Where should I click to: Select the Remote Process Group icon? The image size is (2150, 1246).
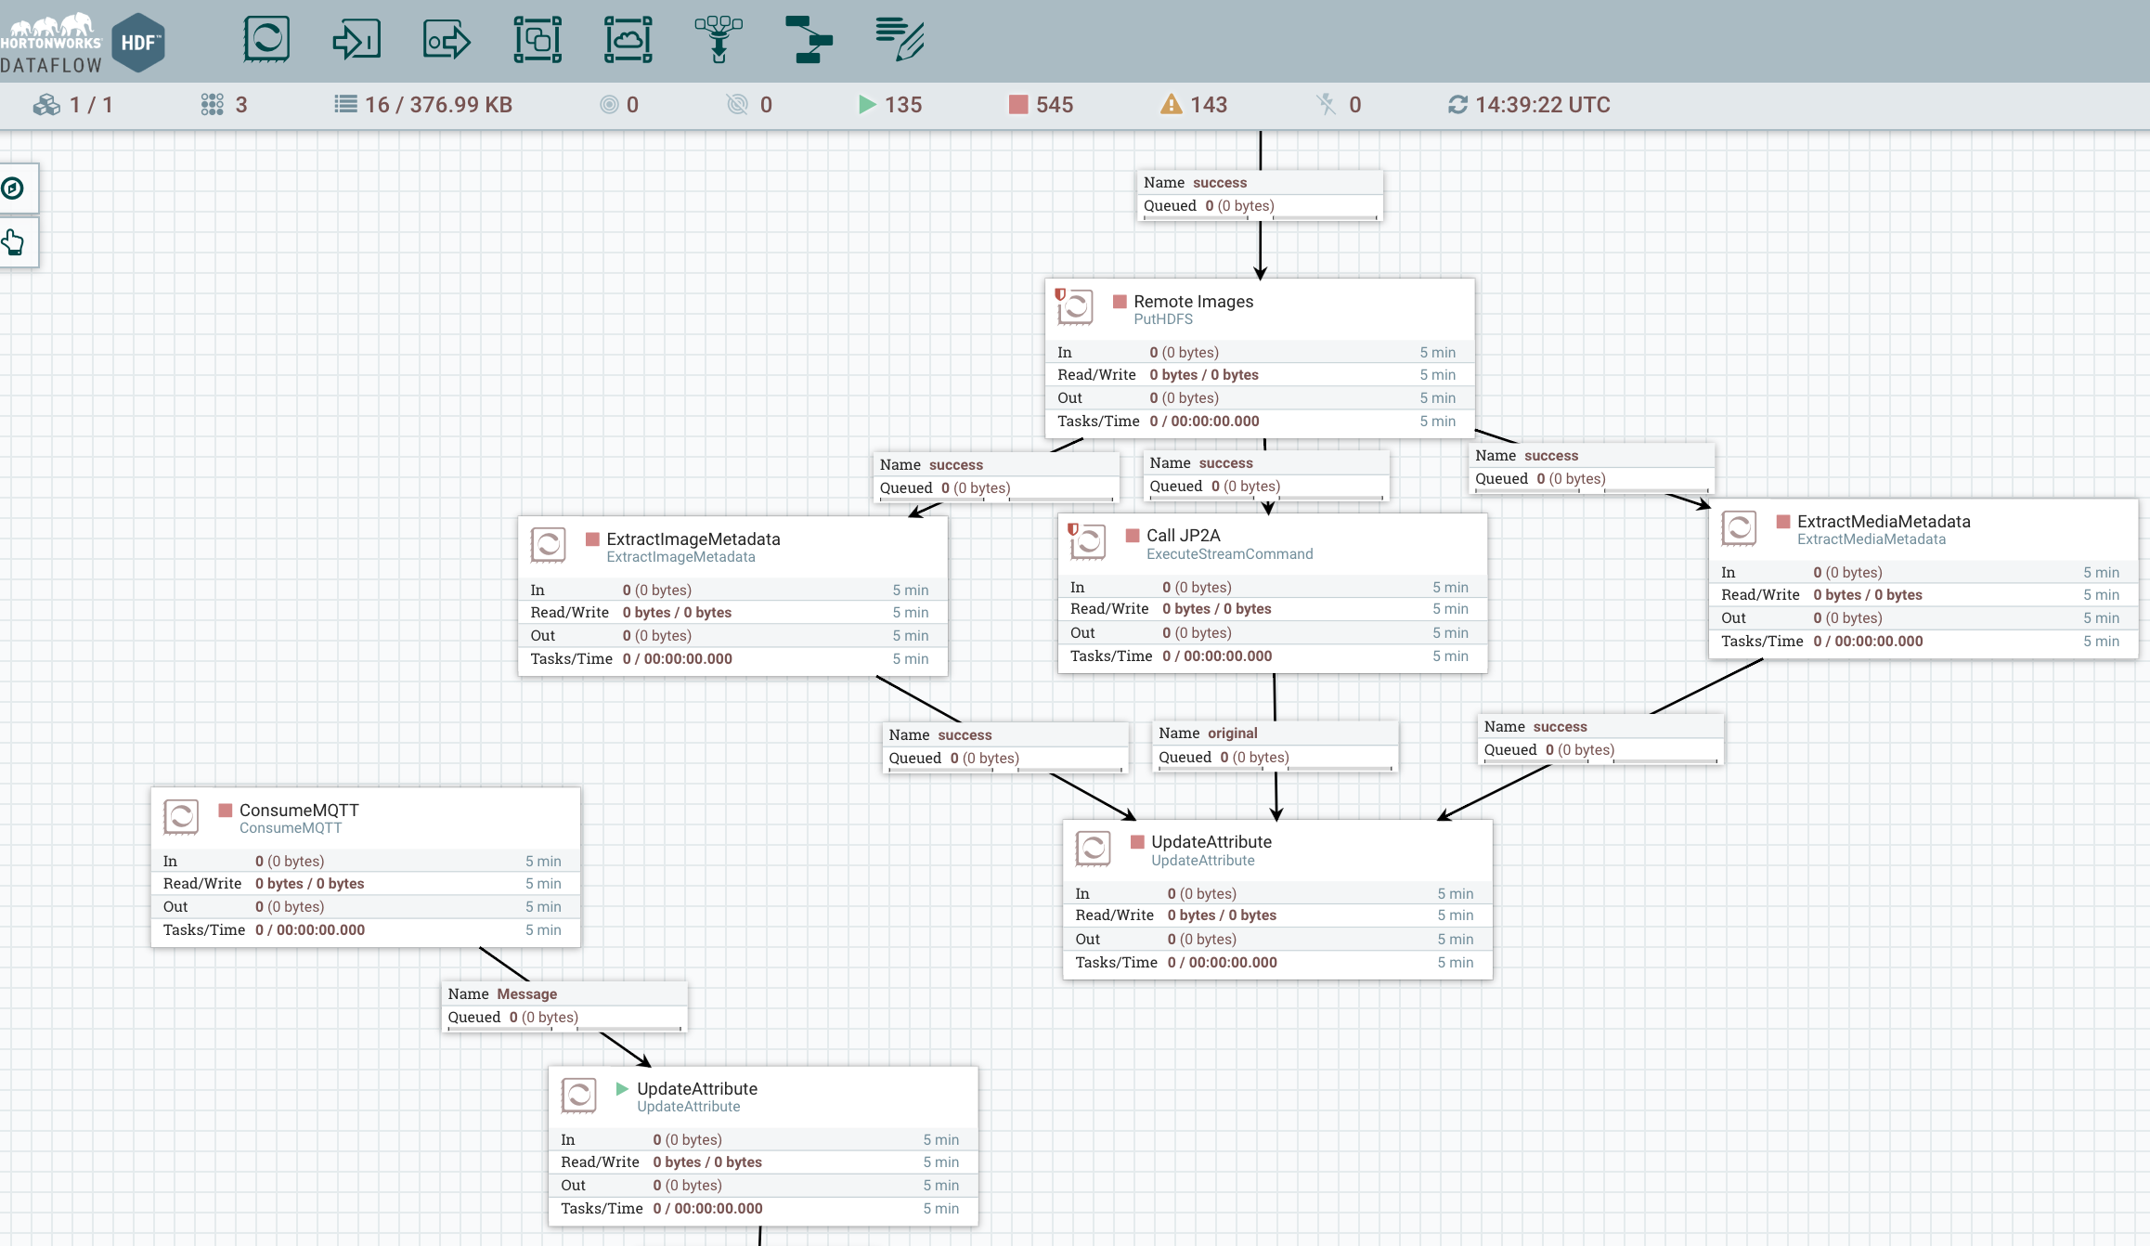[x=628, y=40]
